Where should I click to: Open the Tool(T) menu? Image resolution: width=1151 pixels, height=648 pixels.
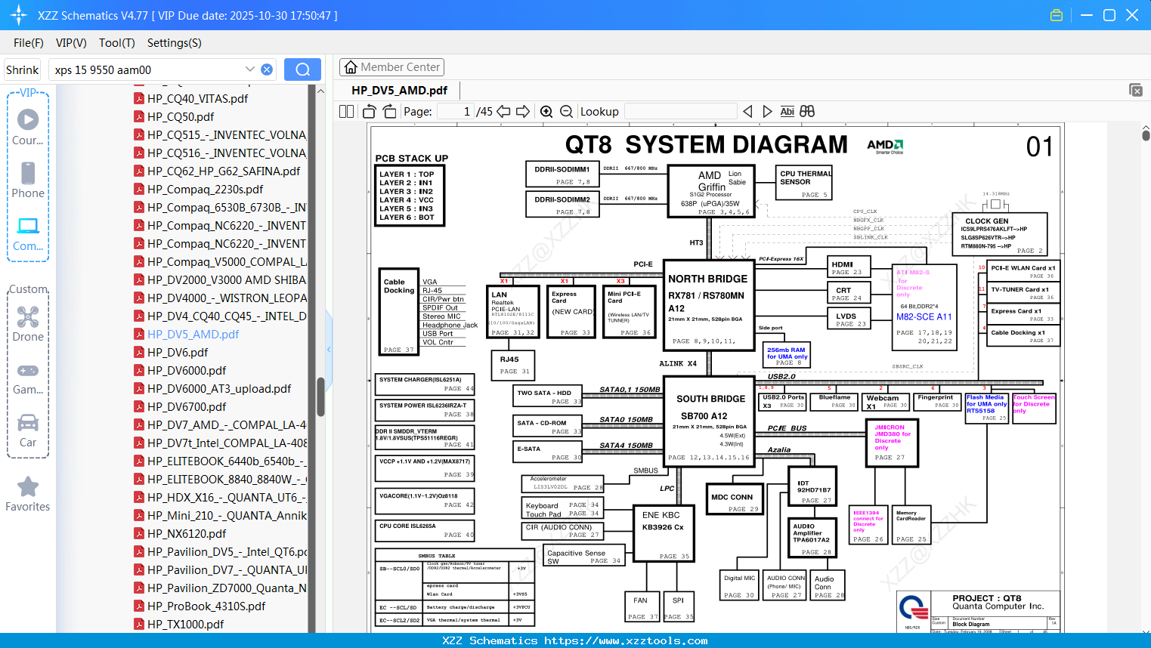click(117, 43)
